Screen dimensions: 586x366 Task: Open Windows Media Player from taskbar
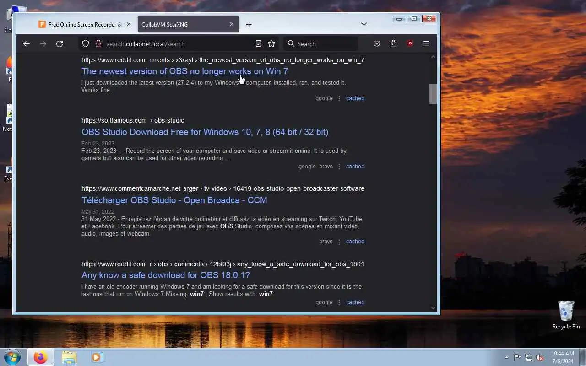(97, 357)
